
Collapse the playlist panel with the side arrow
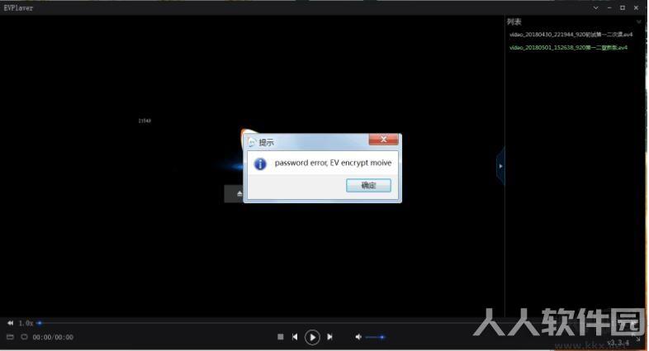(501, 166)
